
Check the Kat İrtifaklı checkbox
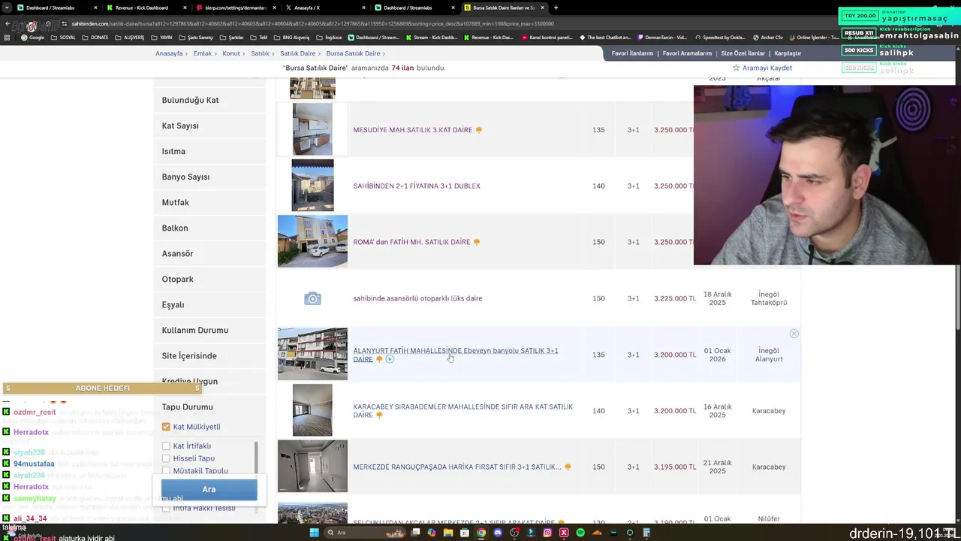tap(166, 446)
